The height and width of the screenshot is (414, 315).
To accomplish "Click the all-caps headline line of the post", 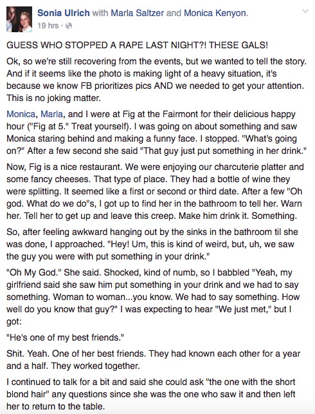I will point(137,45).
